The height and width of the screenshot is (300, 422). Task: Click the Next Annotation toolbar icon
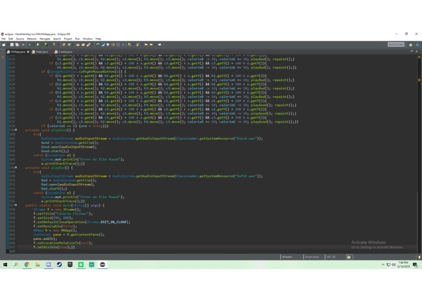click(129, 44)
